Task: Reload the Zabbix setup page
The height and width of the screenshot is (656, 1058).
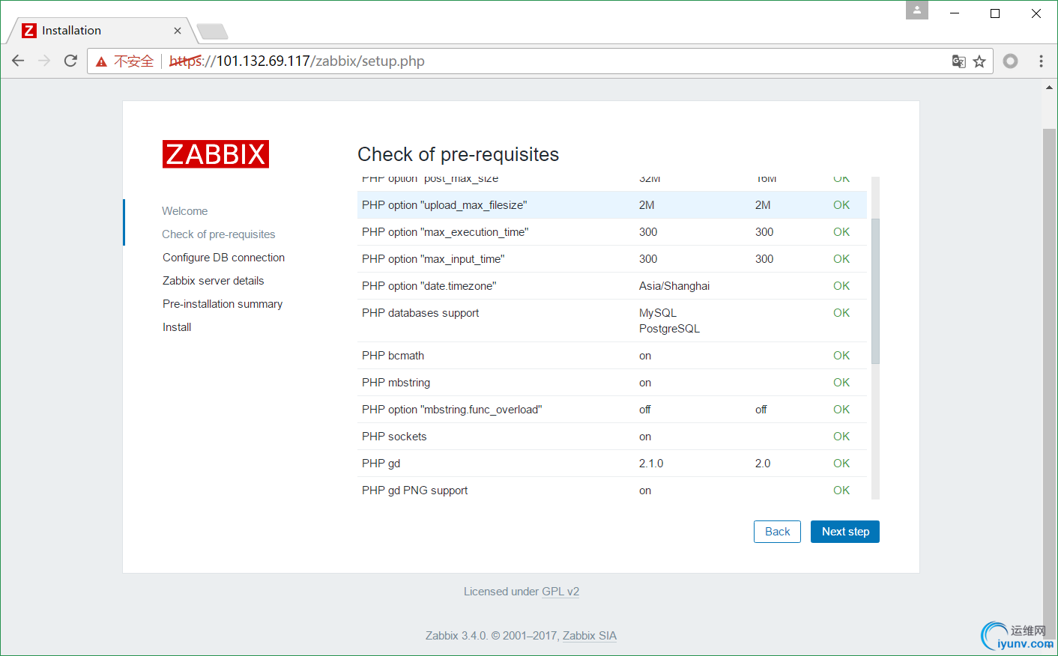Action: click(70, 61)
